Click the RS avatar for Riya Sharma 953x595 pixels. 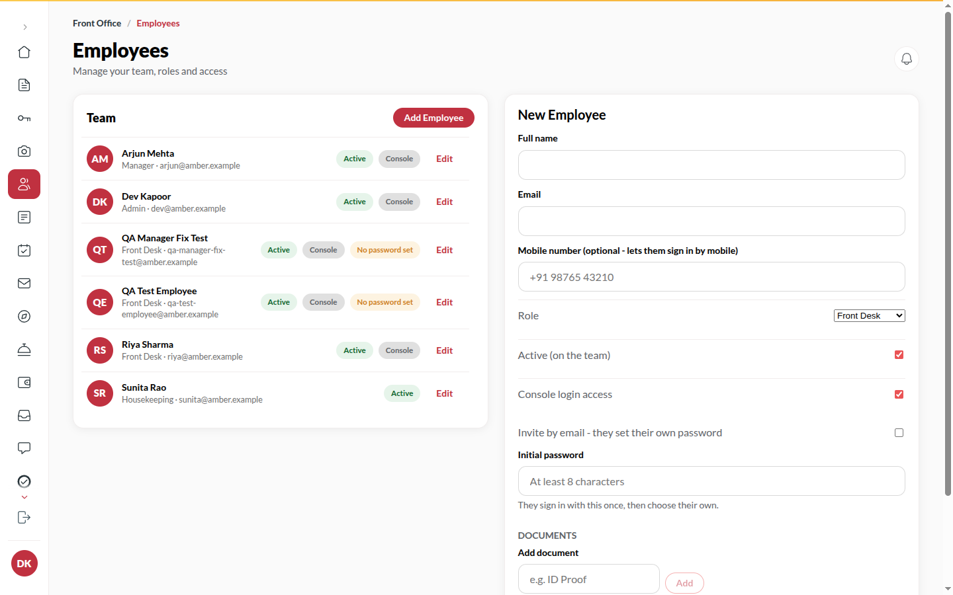point(100,350)
